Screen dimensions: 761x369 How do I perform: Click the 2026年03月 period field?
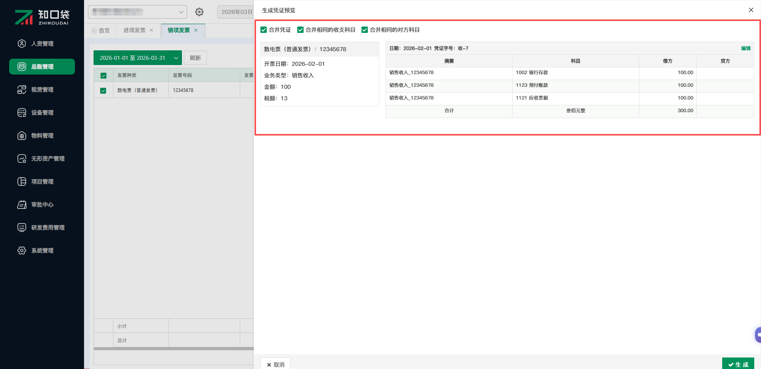pos(235,12)
